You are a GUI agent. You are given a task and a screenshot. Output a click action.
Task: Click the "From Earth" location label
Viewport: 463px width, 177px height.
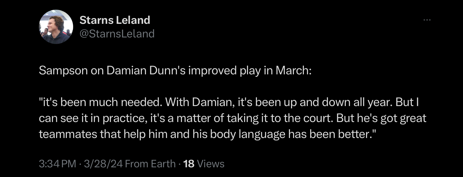pos(150,164)
